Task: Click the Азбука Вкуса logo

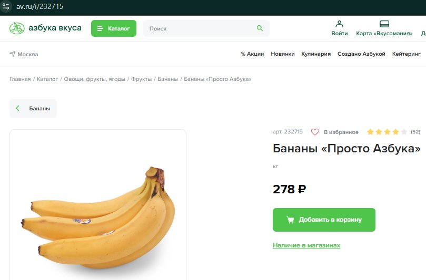Action: [x=45, y=28]
